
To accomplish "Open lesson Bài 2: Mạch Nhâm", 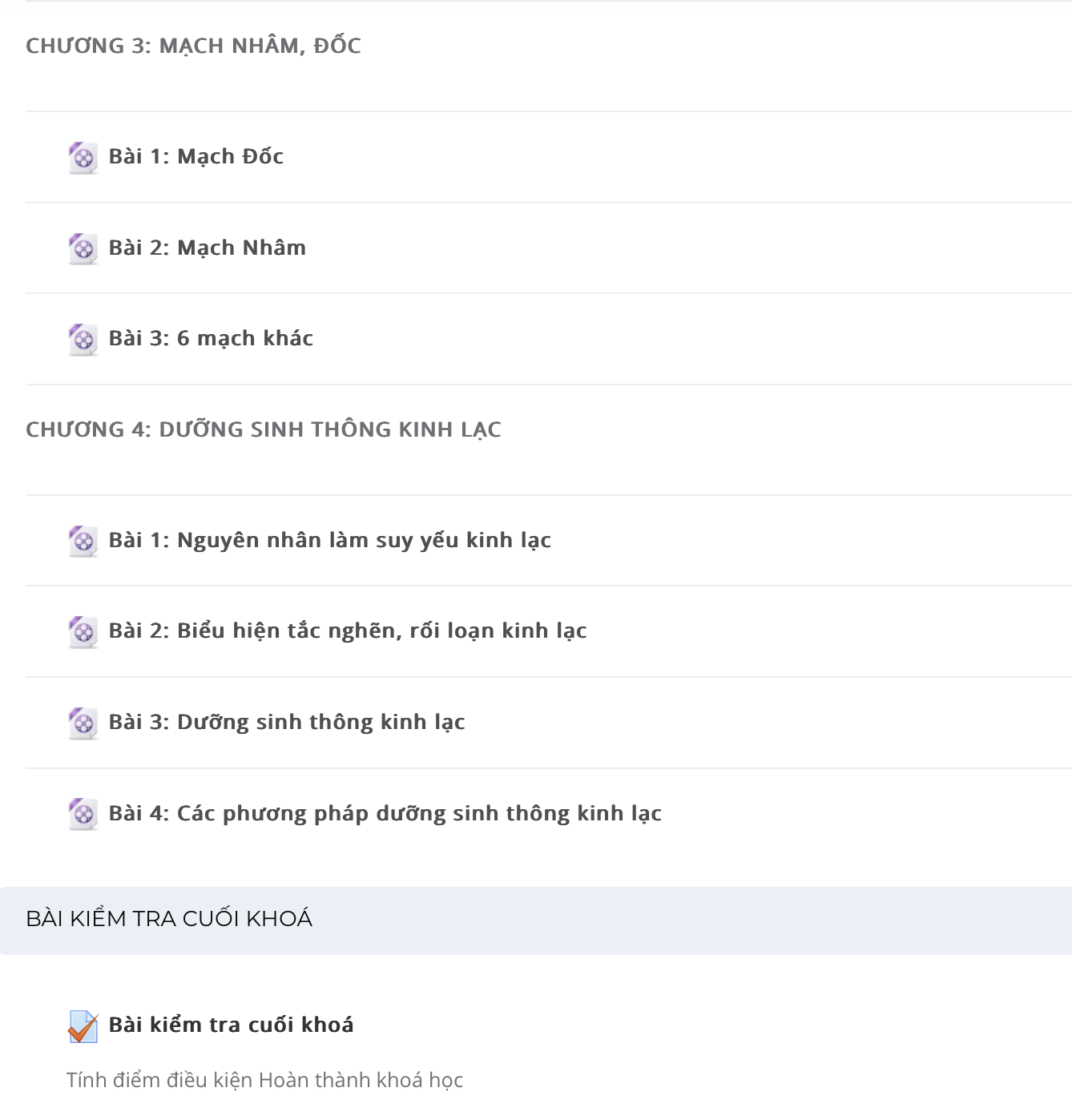I will (208, 248).
